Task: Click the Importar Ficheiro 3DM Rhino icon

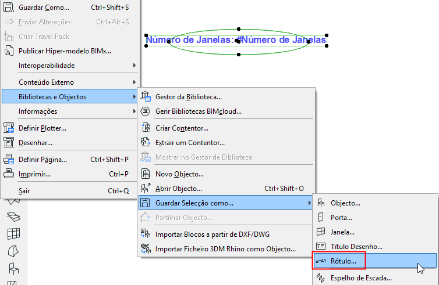Action: click(x=146, y=249)
